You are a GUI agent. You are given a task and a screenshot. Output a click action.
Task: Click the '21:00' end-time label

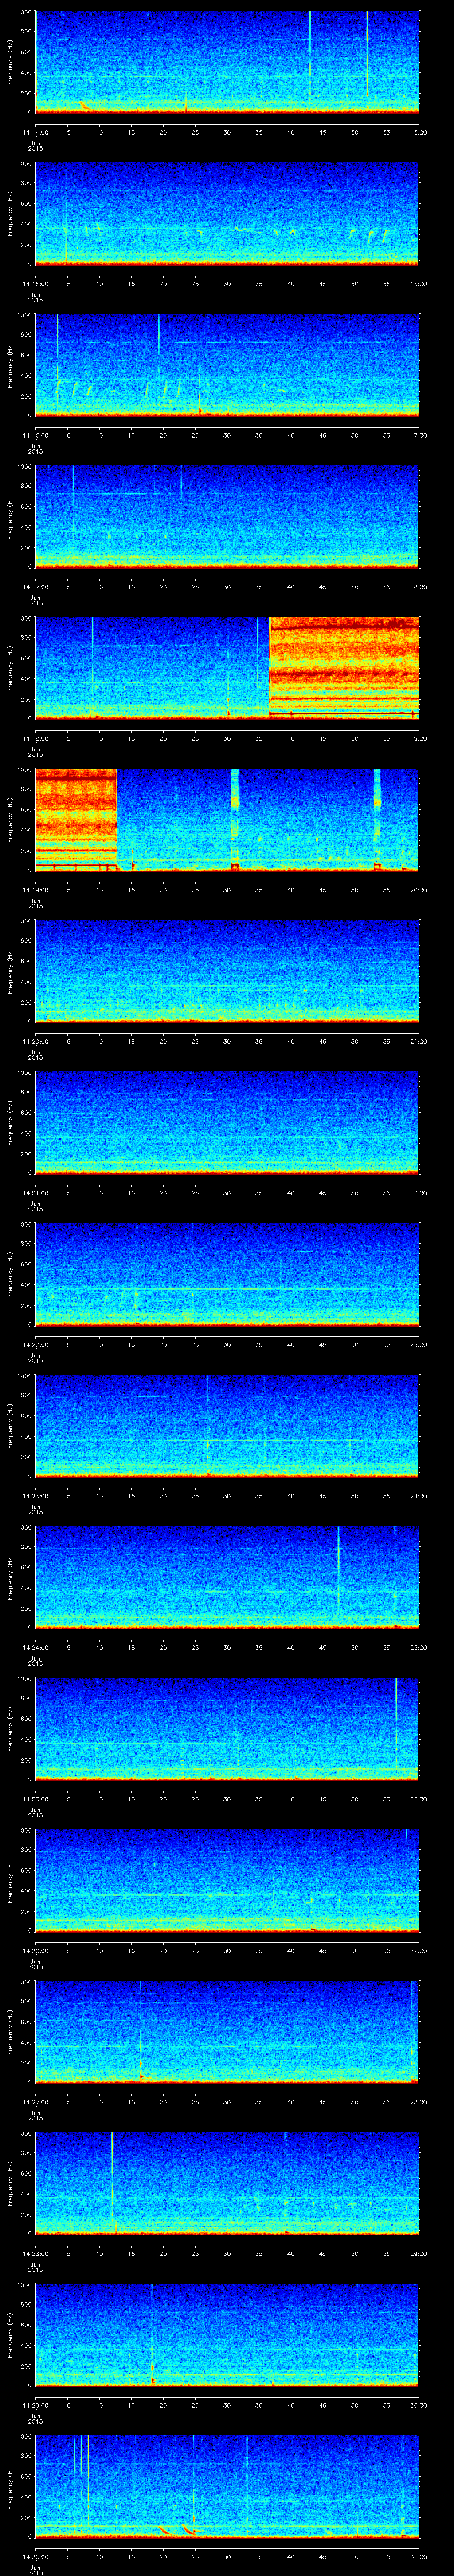point(419,1041)
